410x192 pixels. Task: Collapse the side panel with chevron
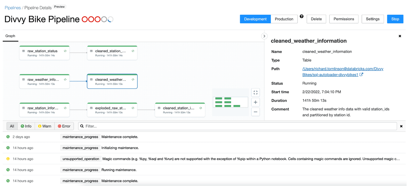pos(264,36)
